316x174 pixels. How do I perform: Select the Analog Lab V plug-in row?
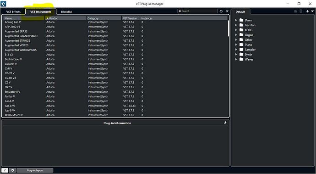[115, 22]
